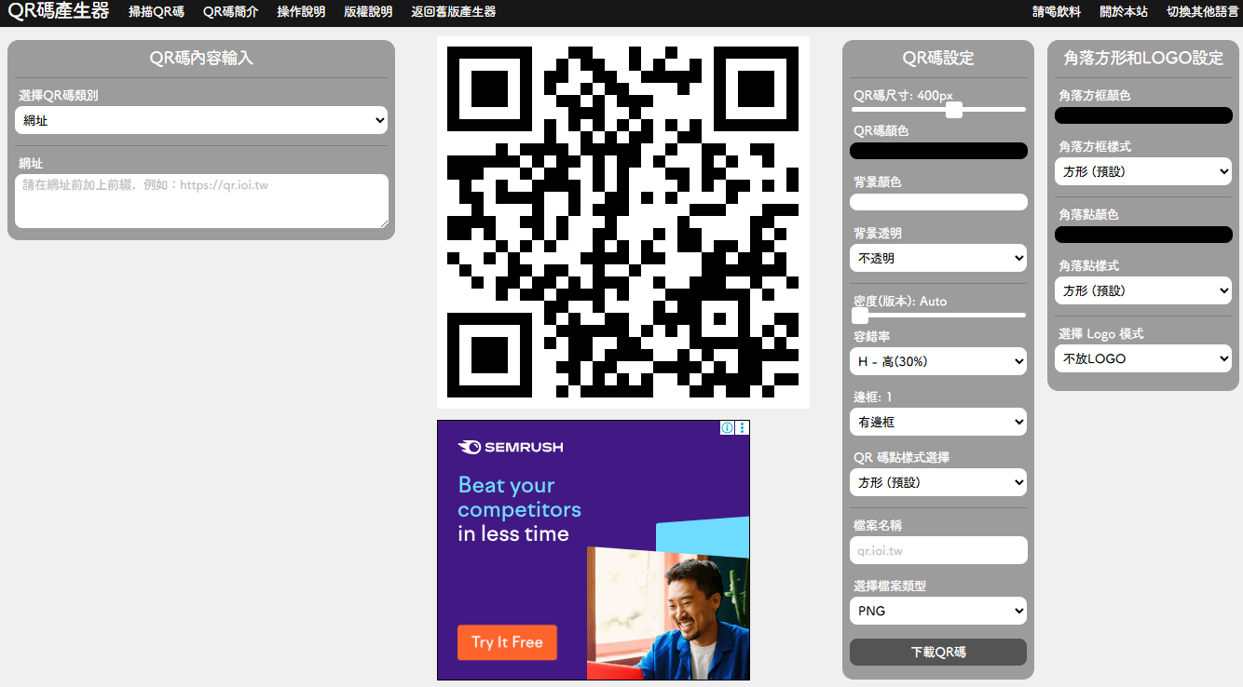Click the generated QR code image
The width and height of the screenshot is (1243, 687).
tap(623, 222)
